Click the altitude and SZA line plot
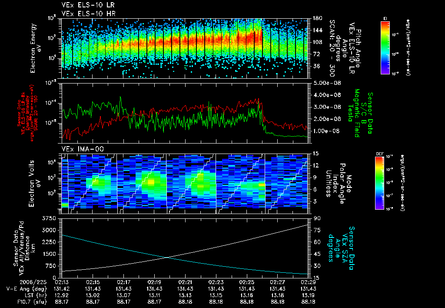 coord(185,248)
